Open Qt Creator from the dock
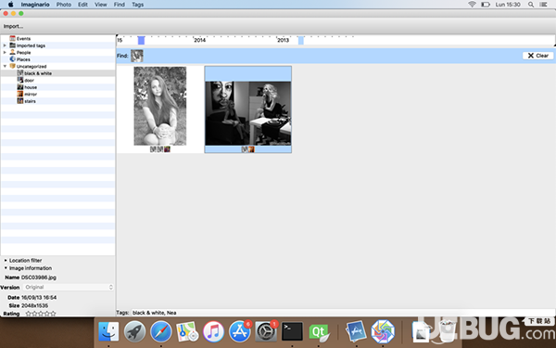556x348 pixels. [319, 332]
